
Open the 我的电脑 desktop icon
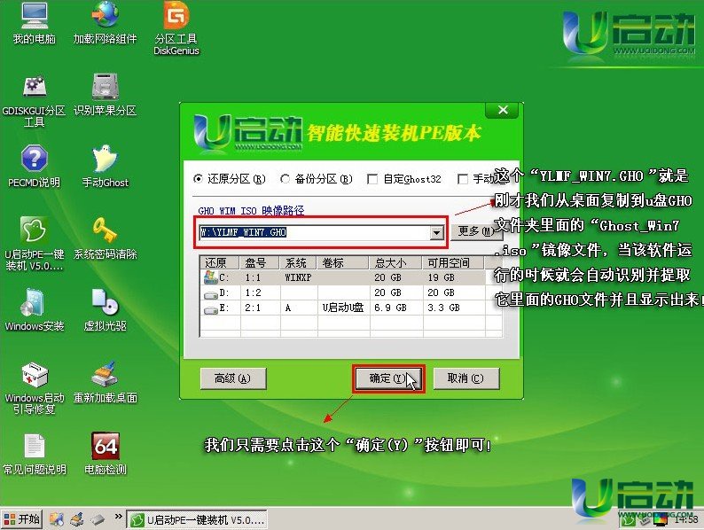pos(34,23)
